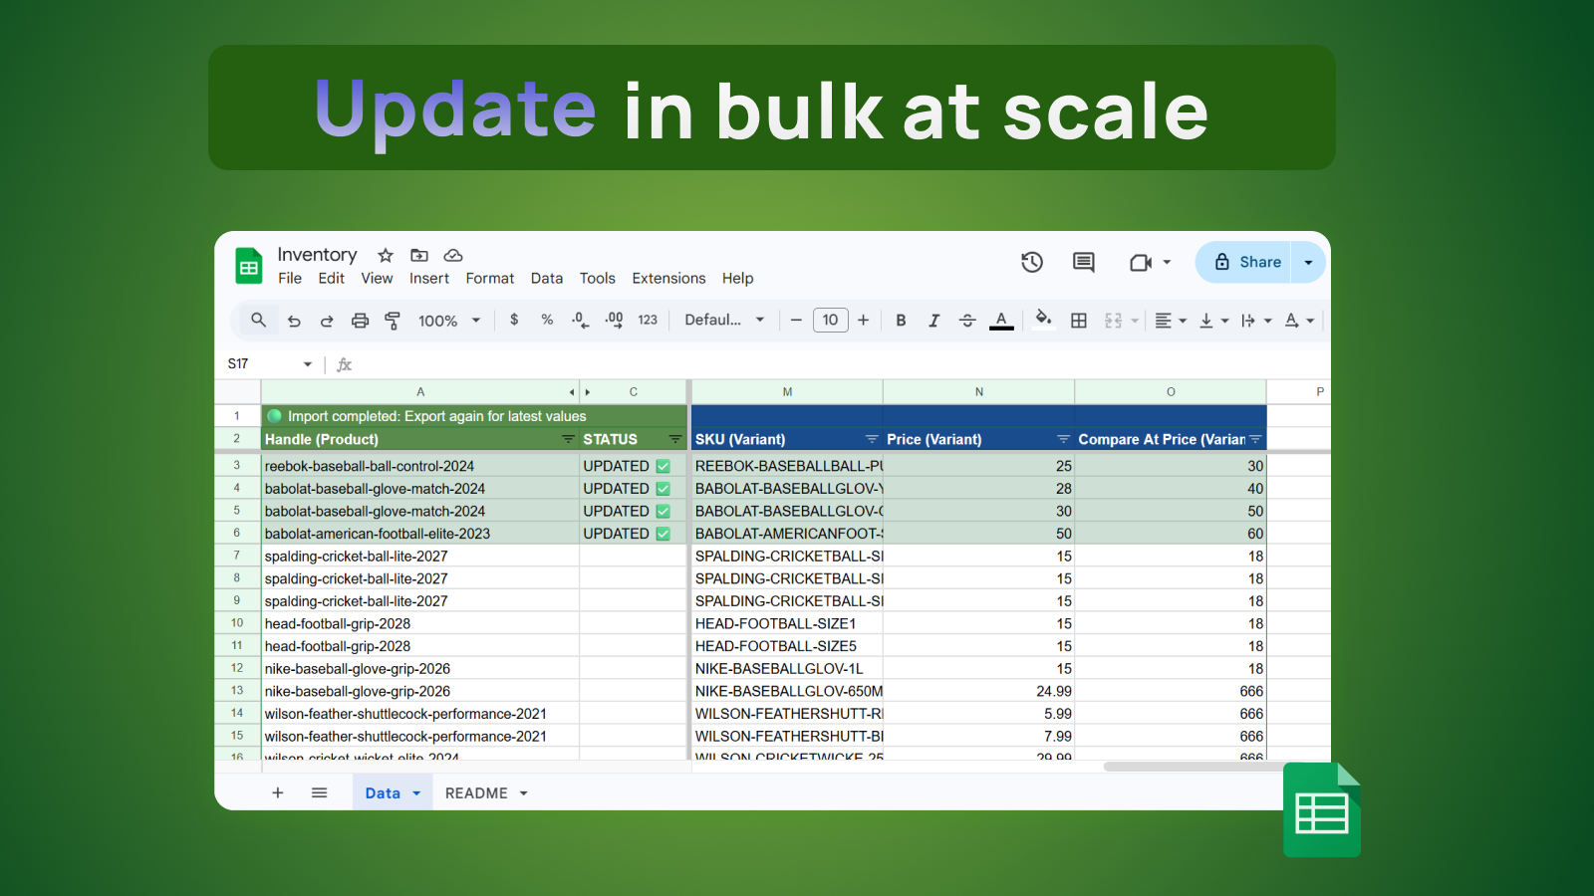Select the Data sheet tab
The image size is (1594, 896).
[393, 792]
